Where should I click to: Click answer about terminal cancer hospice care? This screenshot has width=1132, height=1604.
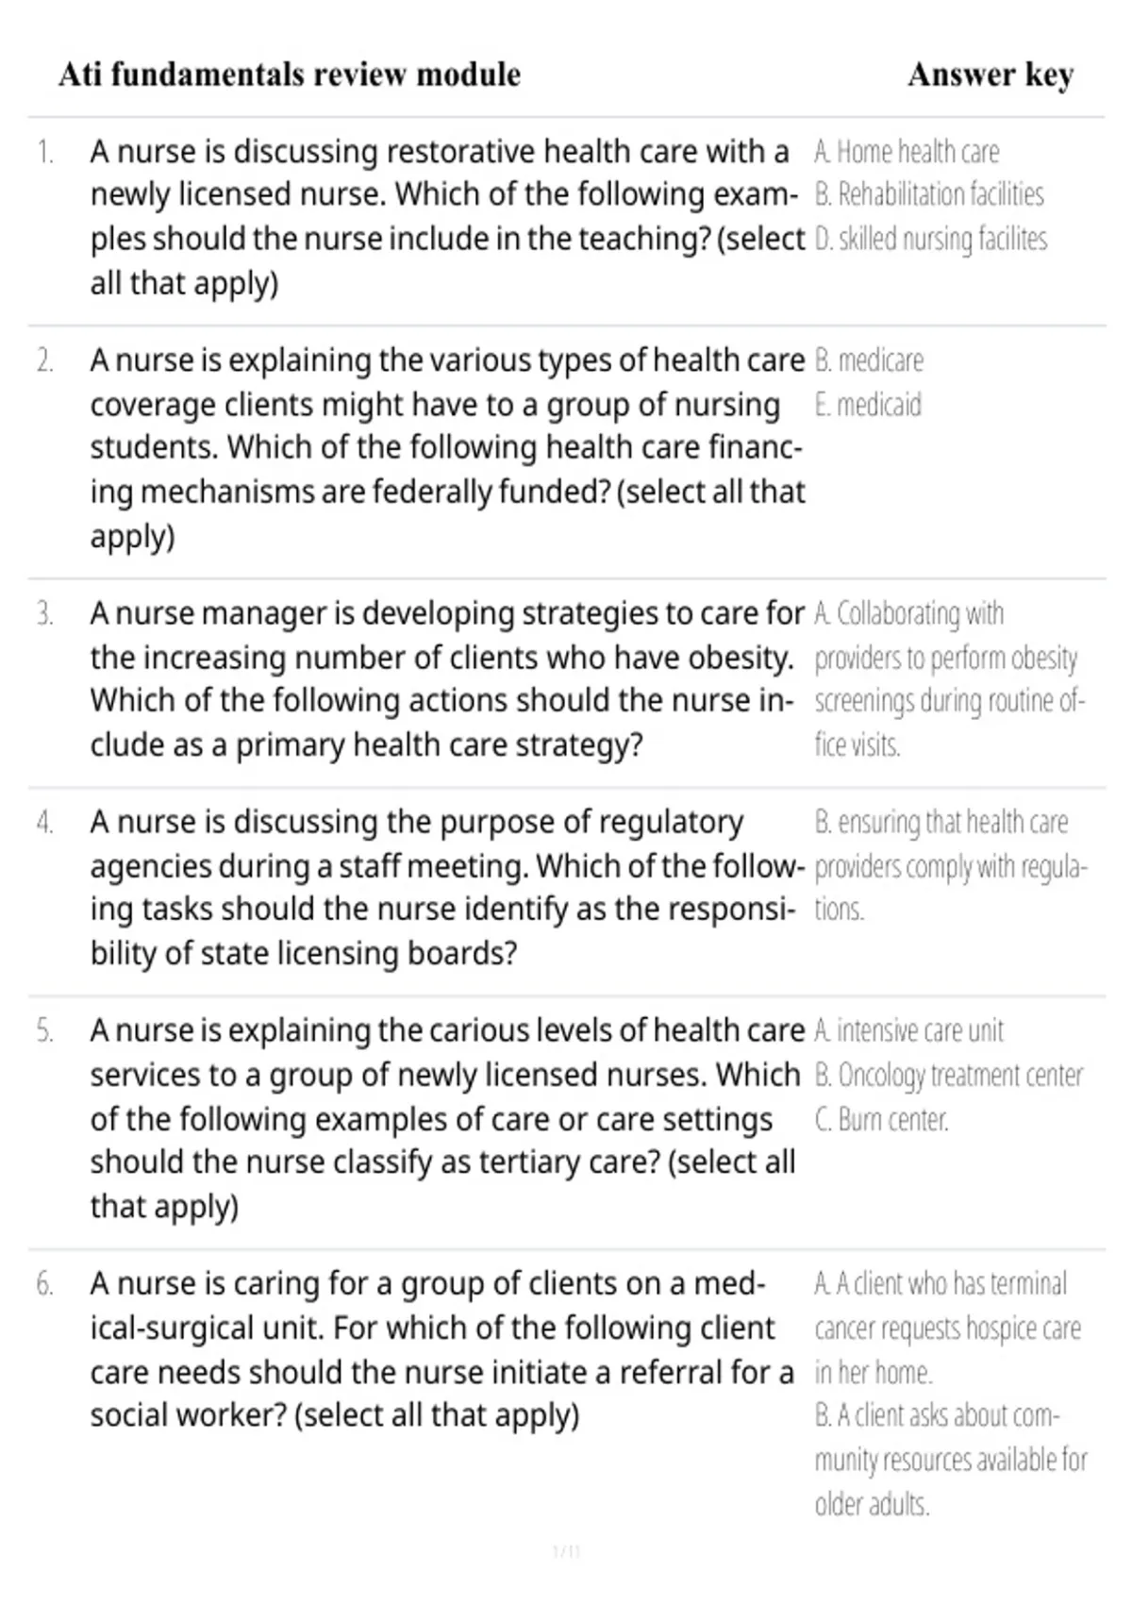pyautogui.click(x=948, y=1328)
